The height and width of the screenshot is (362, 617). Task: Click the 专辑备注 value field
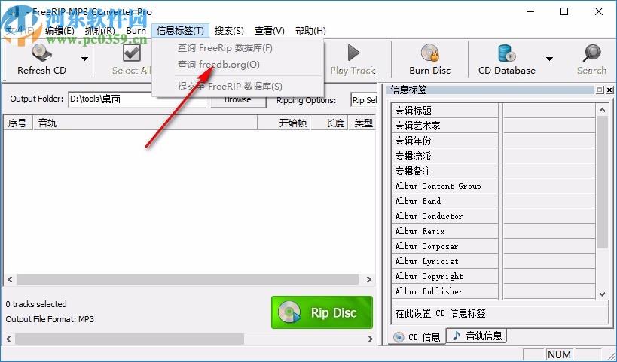tap(549, 171)
